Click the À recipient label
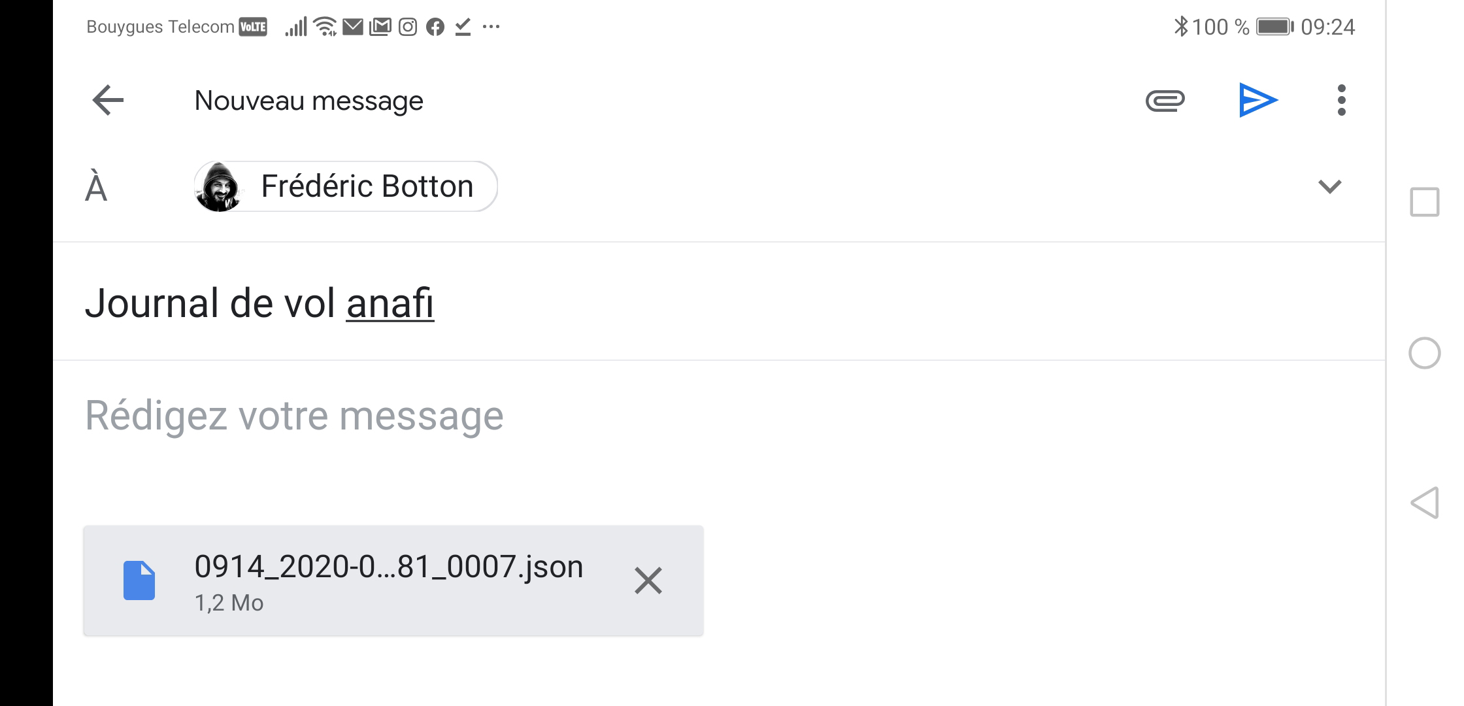Viewport: 1464px width, 706px height. pyautogui.click(x=96, y=187)
